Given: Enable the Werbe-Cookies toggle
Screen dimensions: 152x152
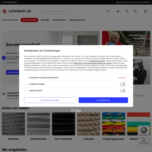Looking at the screenshot, I should 123,91.
